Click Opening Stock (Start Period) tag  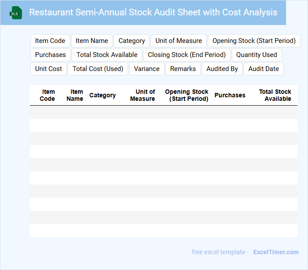click(254, 41)
